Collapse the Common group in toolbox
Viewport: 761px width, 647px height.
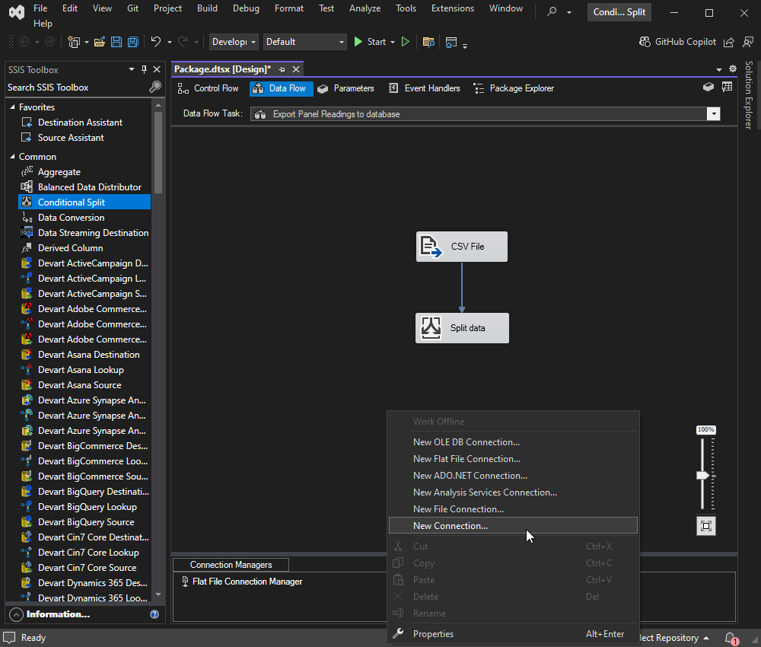point(13,156)
